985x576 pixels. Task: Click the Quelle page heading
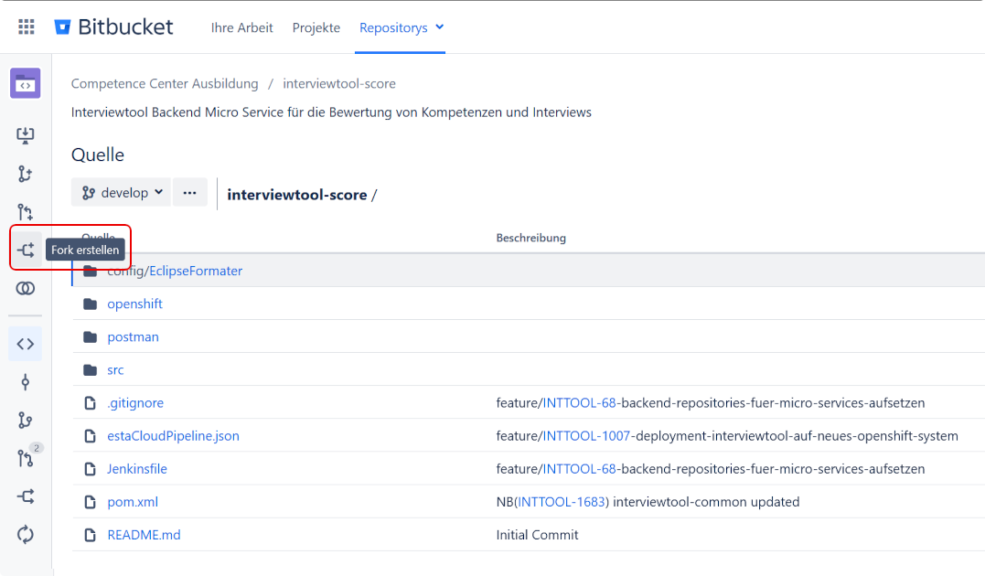[x=97, y=155]
